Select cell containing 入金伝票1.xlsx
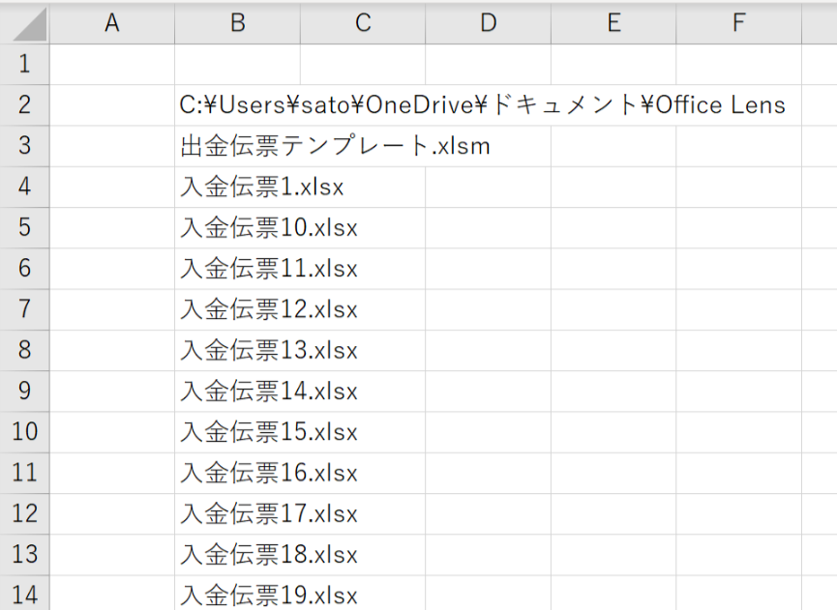This screenshot has width=837, height=610. pos(237,187)
